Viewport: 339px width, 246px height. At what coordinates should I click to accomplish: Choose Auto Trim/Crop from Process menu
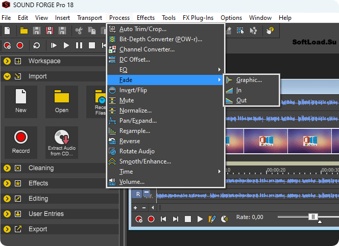coord(165,29)
